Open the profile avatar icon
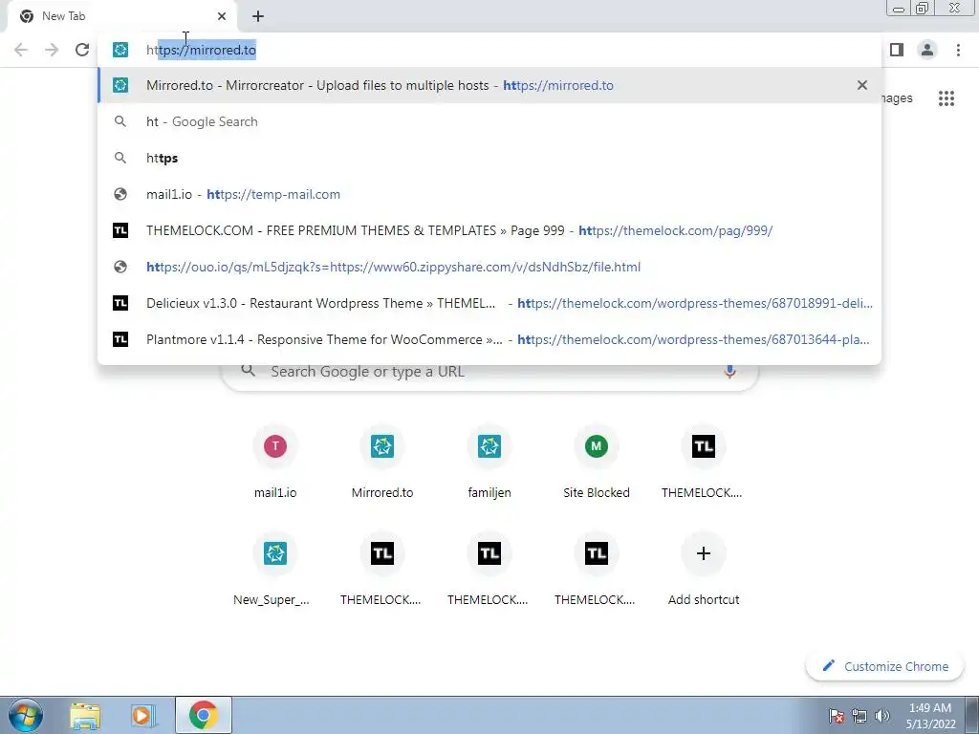979x734 pixels. [x=927, y=50]
